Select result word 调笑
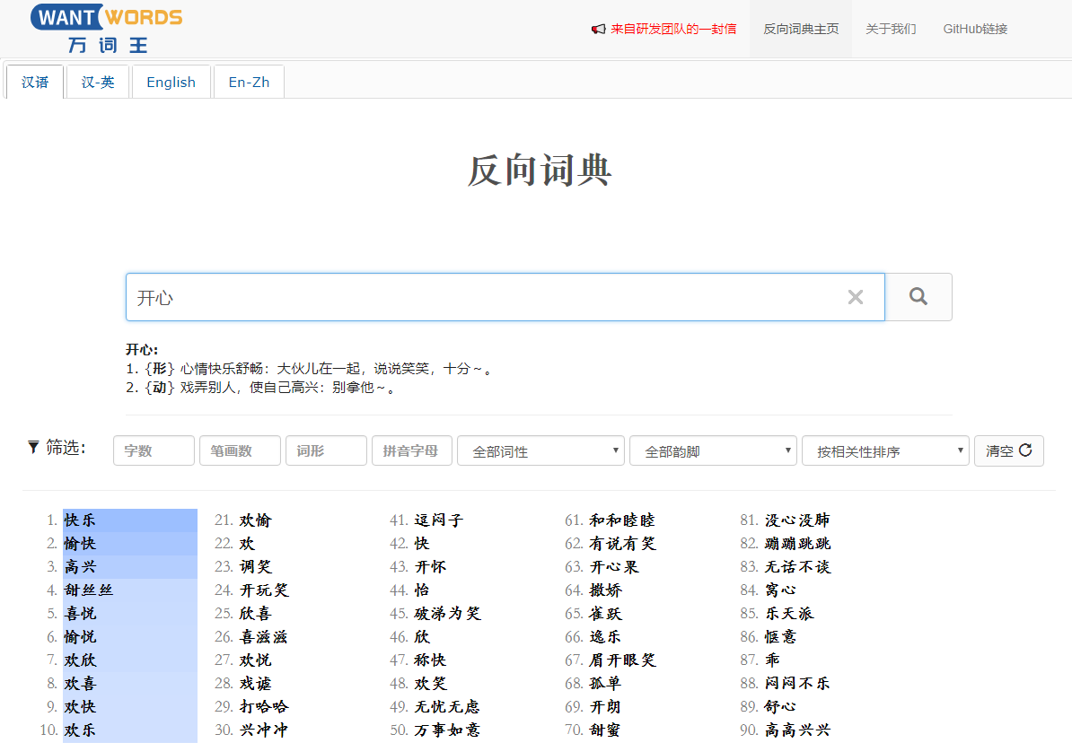Screen dimensions: 1072x743 coord(255,566)
